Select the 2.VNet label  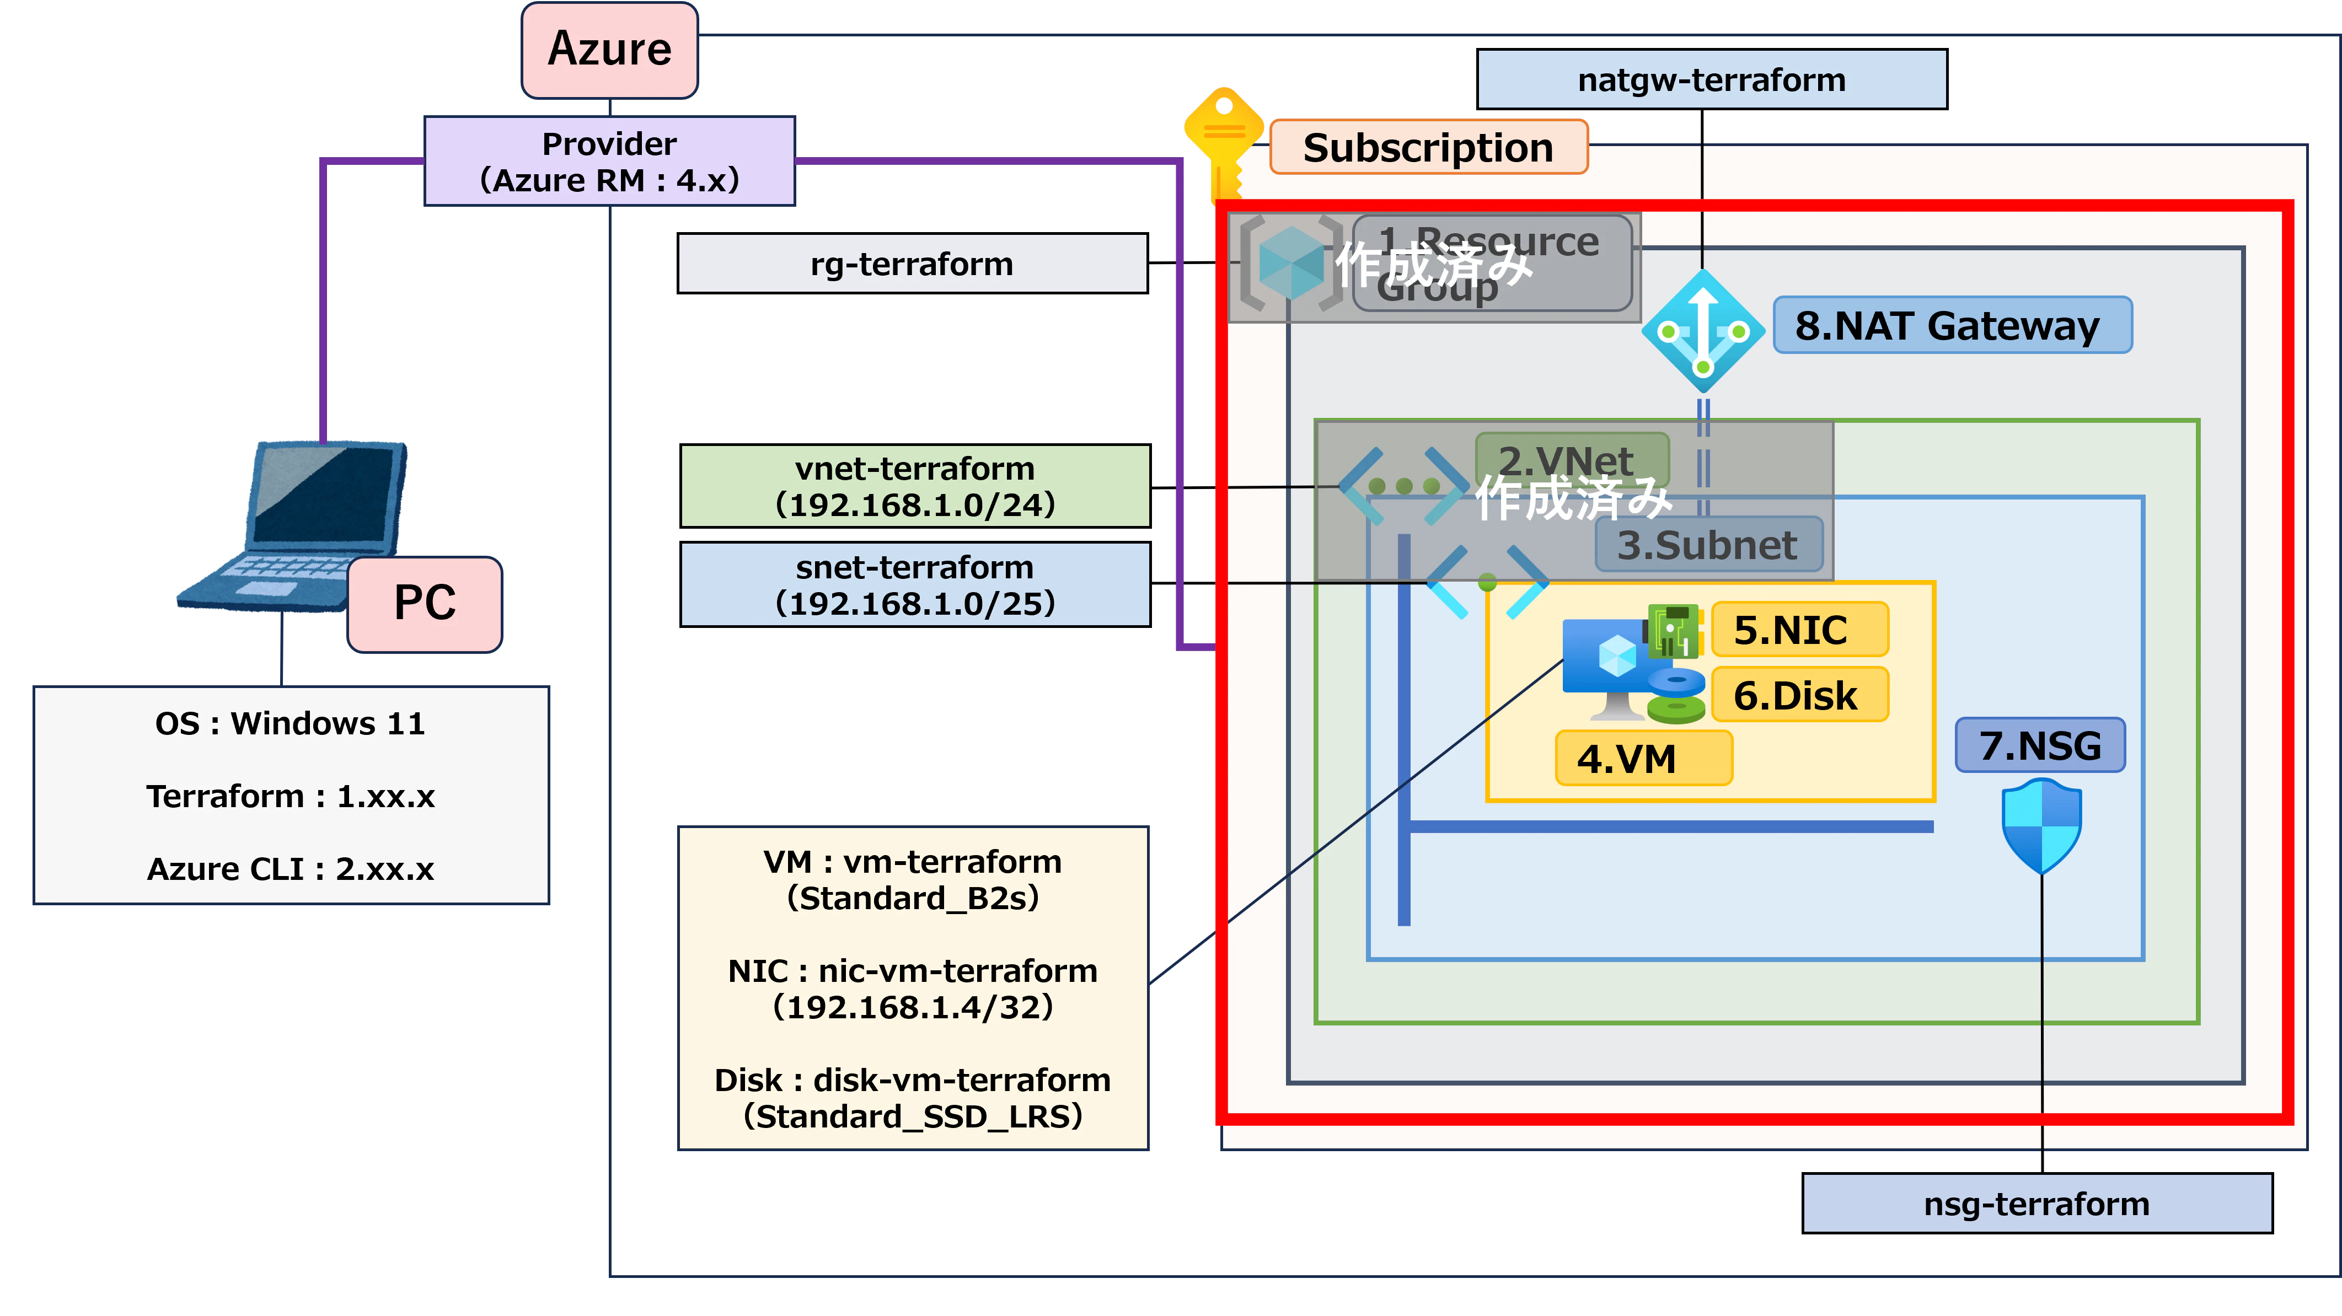tap(1572, 460)
